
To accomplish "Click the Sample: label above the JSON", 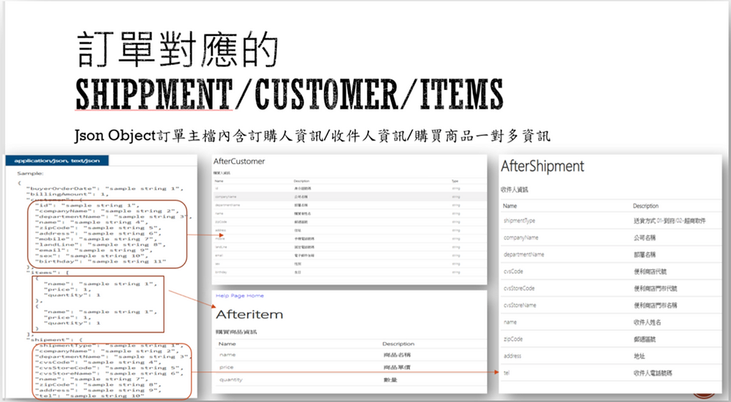I will [x=30, y=173].
